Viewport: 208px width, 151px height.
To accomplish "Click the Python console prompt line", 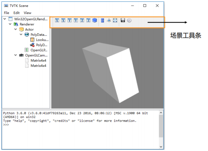I will (x=60, y=125).
